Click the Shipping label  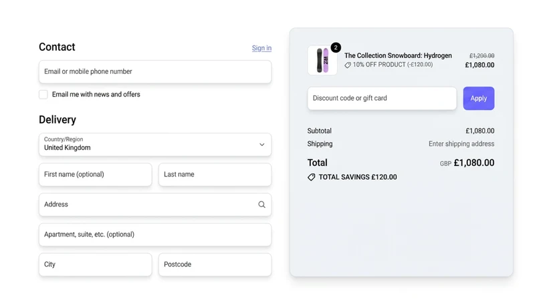(x=320, y=144)
